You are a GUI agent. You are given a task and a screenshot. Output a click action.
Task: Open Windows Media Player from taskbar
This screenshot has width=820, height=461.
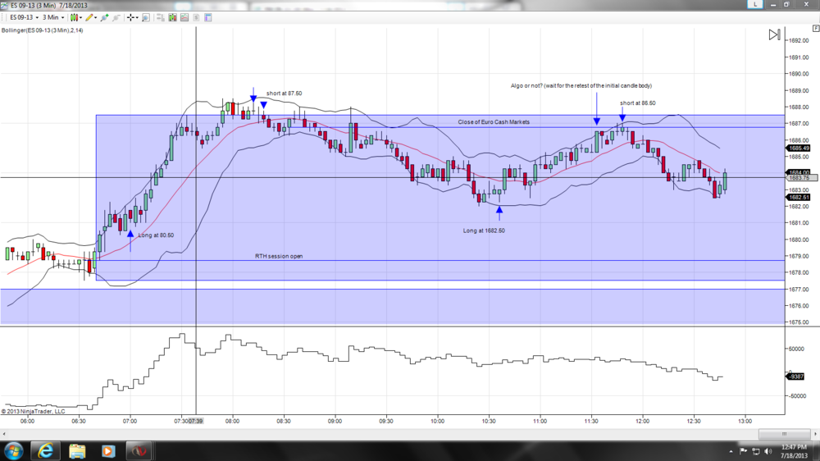pyautogui.click(x=107, y=450)
